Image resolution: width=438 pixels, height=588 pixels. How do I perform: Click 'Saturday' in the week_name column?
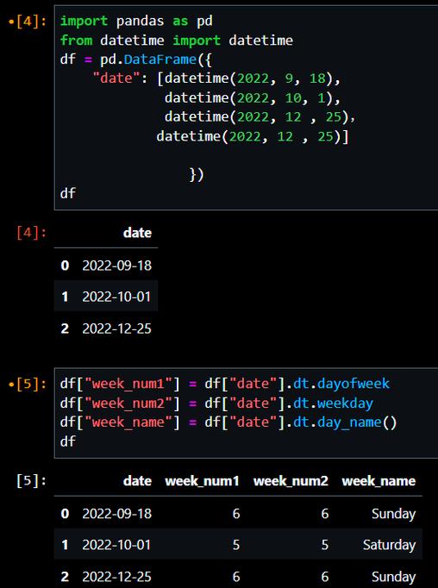pyautogui.click(x=389, y=545)
